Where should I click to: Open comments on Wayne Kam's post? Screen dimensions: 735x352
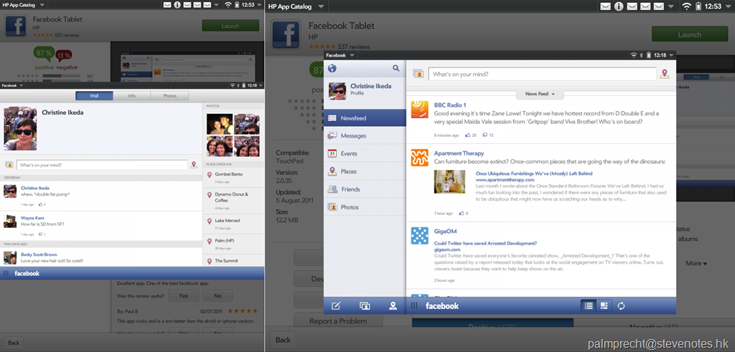coord(42,234)
